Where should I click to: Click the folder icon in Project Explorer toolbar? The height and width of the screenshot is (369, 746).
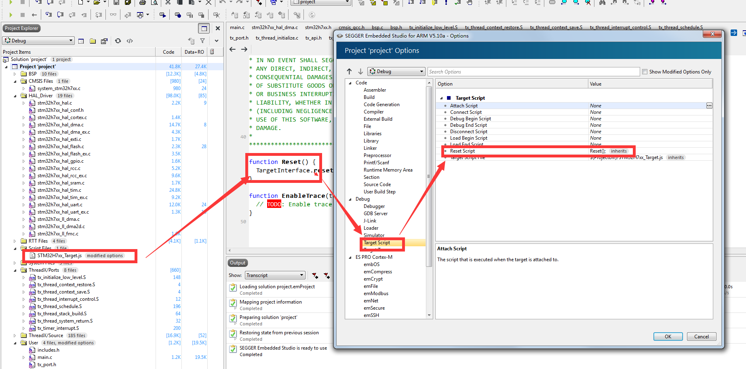point(93,41)
